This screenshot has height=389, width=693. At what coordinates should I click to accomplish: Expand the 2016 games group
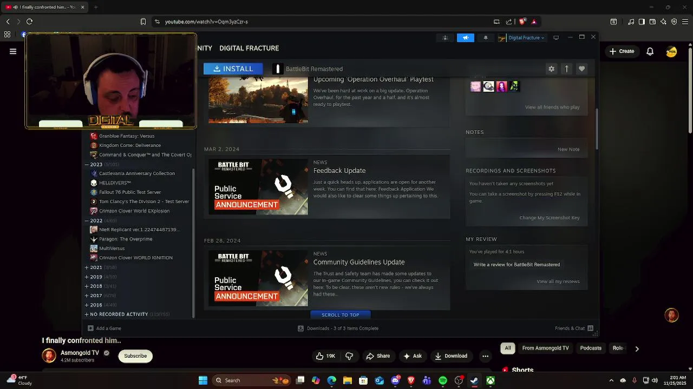pos(87,305)
